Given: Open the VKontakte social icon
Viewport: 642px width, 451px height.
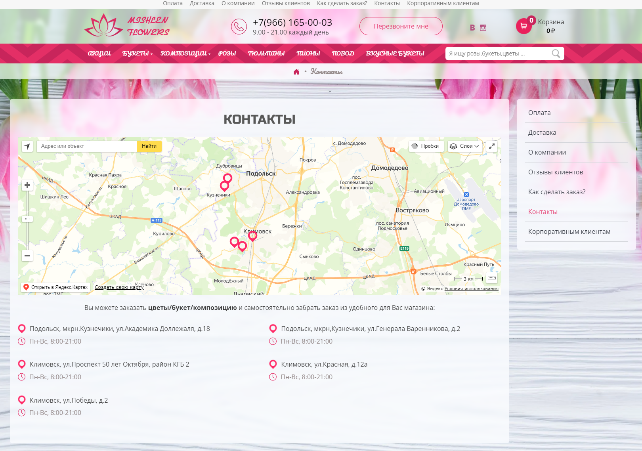Looking at the screenshot, I should (x=472, y=27).
